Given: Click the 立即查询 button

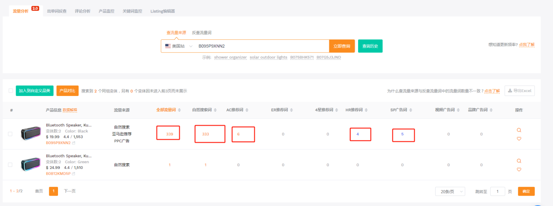Looking at the screenshot, I should (x=342, y=46).
